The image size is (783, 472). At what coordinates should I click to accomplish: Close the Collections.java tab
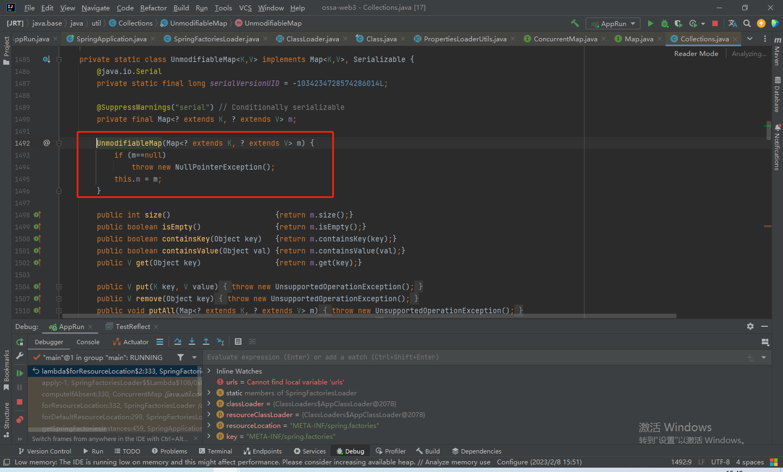point(736,39)
